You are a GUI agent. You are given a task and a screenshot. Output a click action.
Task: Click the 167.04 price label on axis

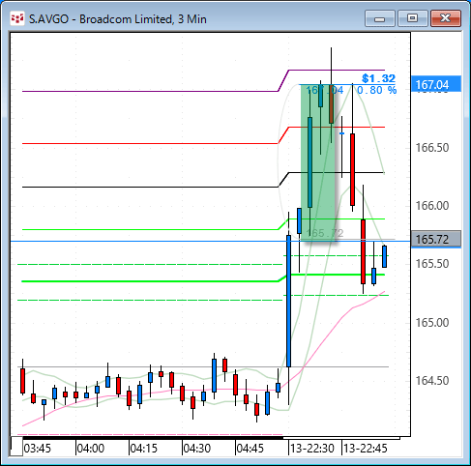pyautogui.click(x=436, y=84)
